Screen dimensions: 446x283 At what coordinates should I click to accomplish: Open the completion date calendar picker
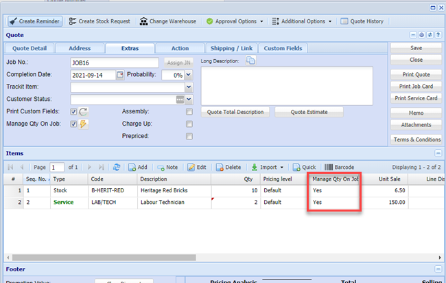tap(121, 75)
